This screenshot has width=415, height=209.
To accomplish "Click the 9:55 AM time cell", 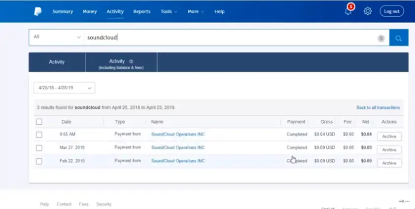I will point(68,135).
